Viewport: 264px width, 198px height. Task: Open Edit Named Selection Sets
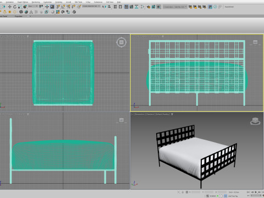coord(79,7)
